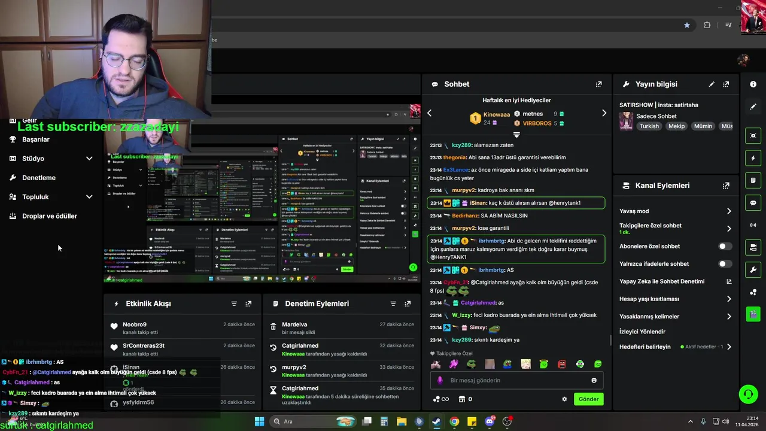Click the green headset support button
The image size is (766, 431).
(x=748, y=394)
